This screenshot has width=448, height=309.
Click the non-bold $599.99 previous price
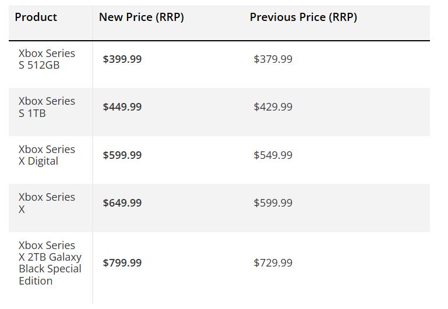click(273, 203)
